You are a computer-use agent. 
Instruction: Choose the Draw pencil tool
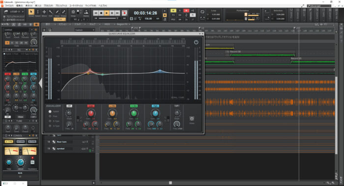(x=57, y=12)
